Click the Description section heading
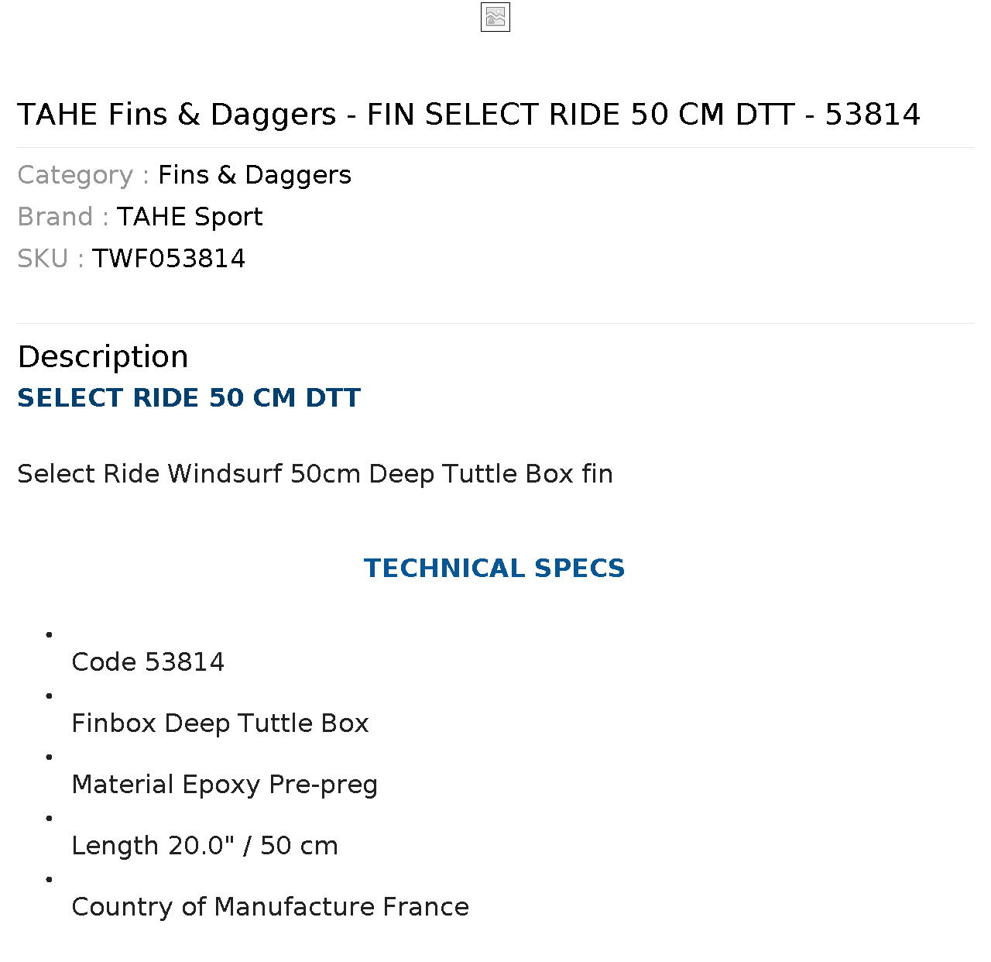Viewport: 991px width, 962px height. (103, 357)
